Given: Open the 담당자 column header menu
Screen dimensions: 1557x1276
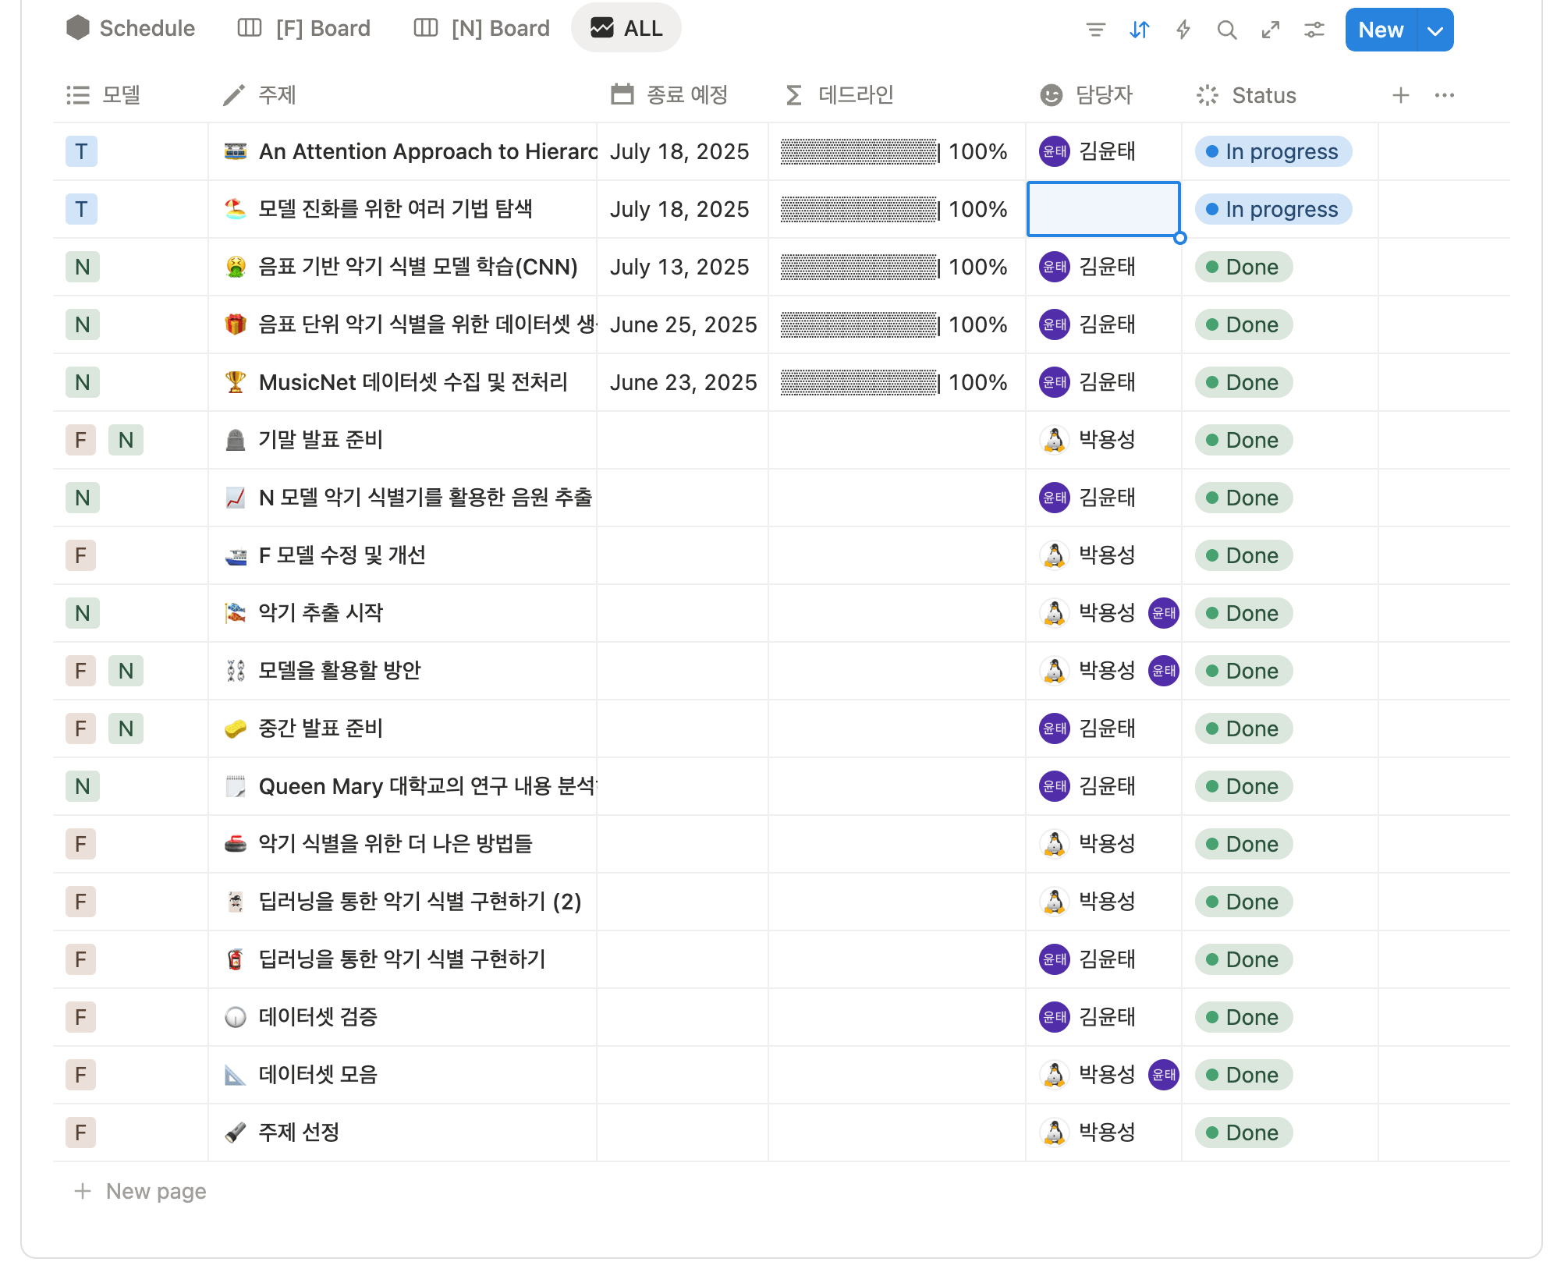Looking at the screenshot, I should (1103, 95).
